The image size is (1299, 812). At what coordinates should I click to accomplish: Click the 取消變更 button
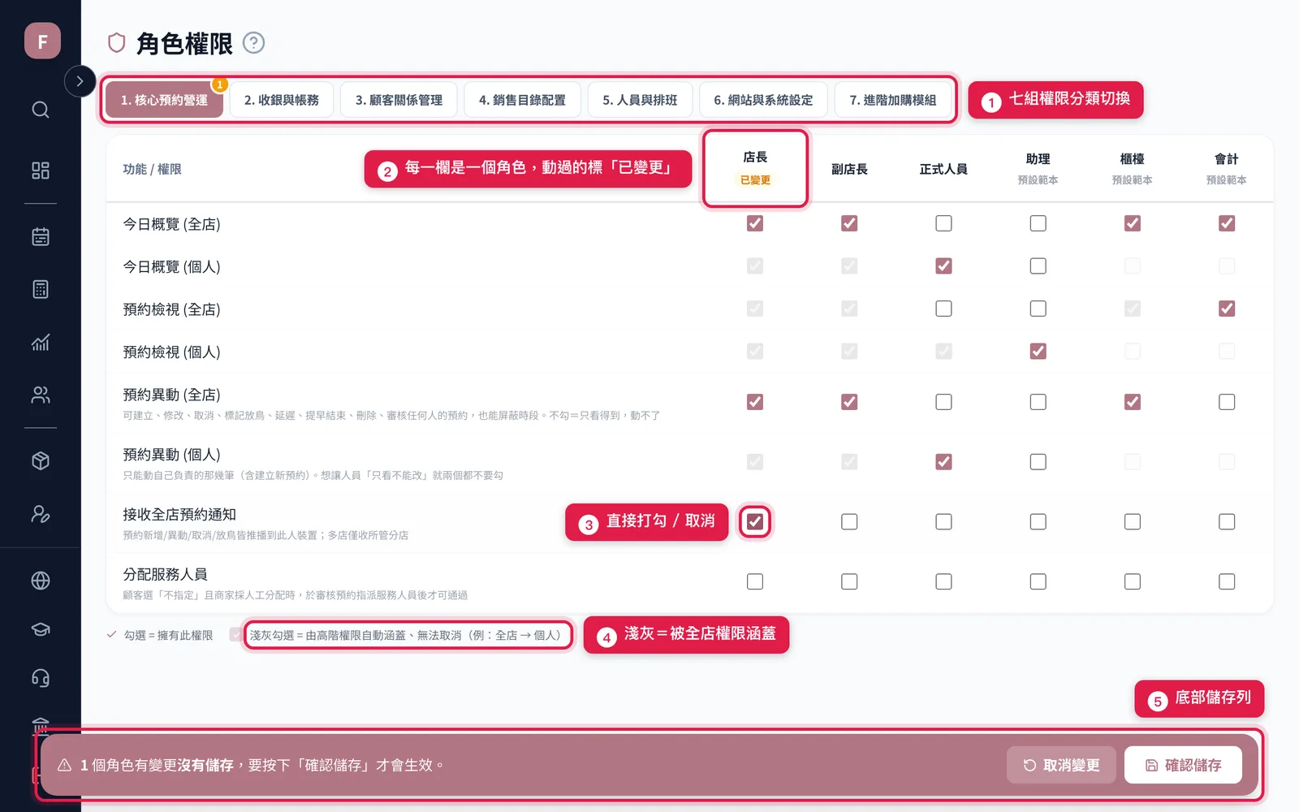[x=1061, y=765]
